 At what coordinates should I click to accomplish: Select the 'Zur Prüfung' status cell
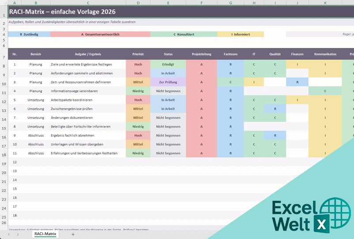point(168,82)
